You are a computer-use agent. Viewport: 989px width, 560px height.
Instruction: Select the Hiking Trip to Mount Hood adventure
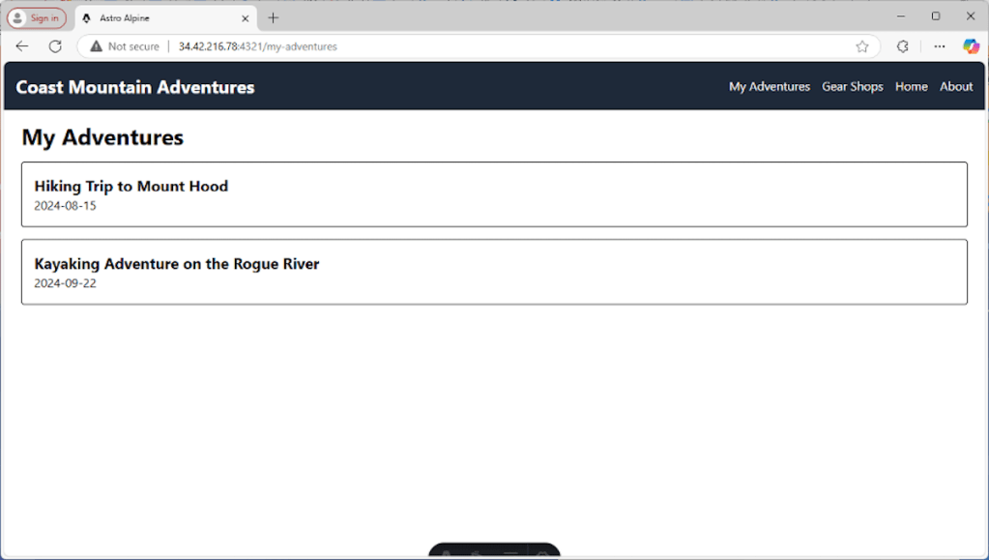[x=131, y=187]
